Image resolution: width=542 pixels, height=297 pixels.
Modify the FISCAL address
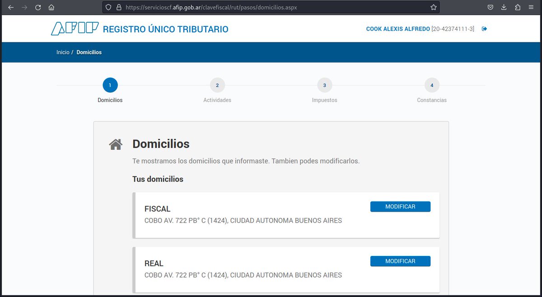pyautogui.click(x=400, y=207)
